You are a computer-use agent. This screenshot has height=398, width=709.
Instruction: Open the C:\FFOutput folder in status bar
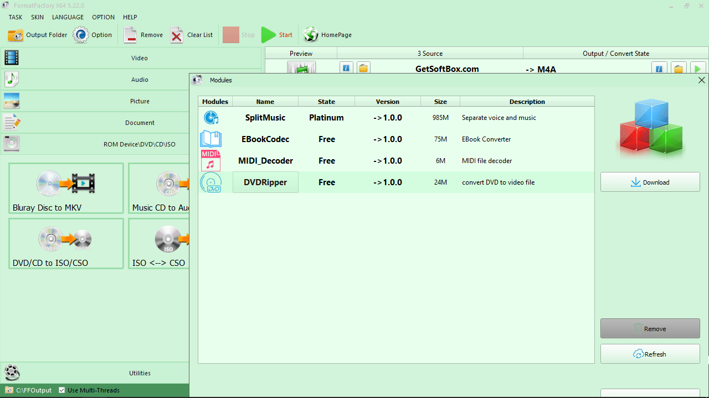(x=29, y=390)
